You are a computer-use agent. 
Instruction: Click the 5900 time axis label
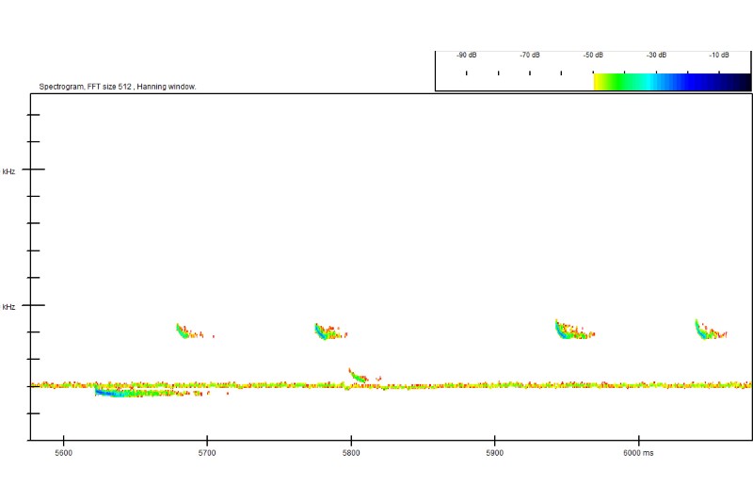[495, 453]
